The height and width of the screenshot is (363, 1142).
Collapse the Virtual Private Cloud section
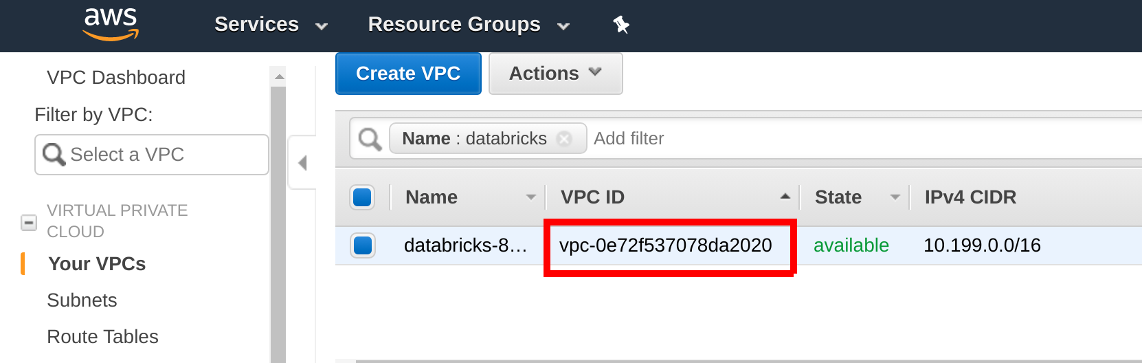click(x=29, y=223)
